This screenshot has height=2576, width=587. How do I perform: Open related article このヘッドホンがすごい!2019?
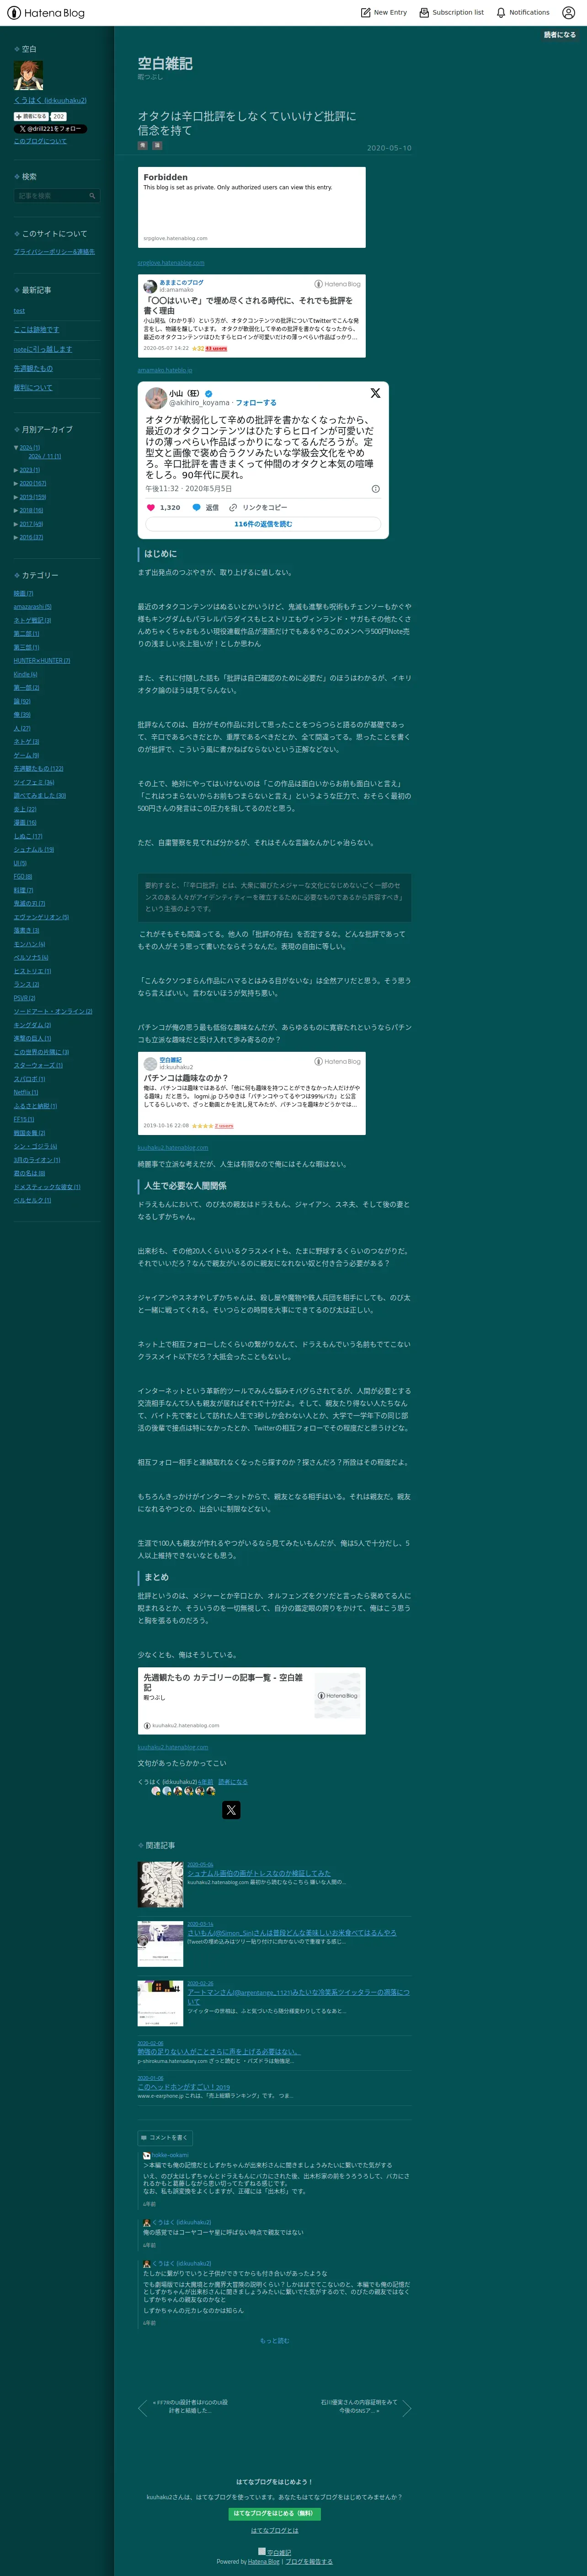tap(184, 2087)
